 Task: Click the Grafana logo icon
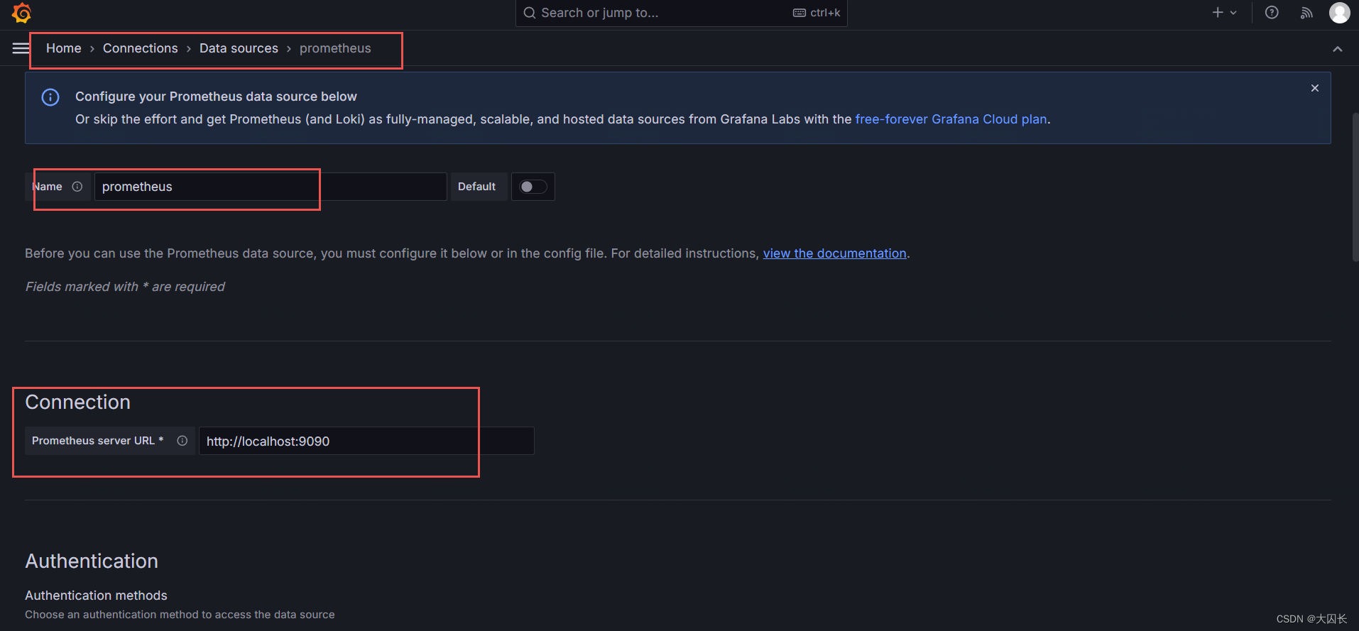tap(22, 13)
